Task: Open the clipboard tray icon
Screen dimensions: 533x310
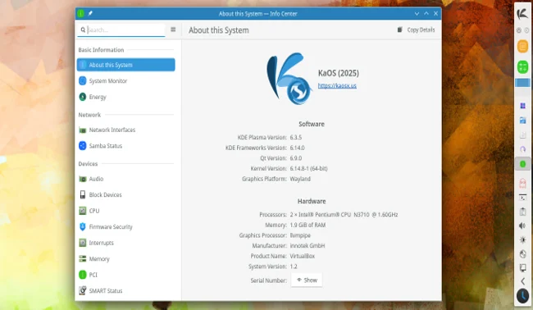Action: (x=523, y=212)
